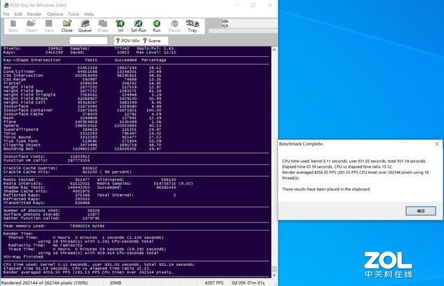Click the Ini render settings icon
Viewport: 444px width, 286px height.
[121, 26]
